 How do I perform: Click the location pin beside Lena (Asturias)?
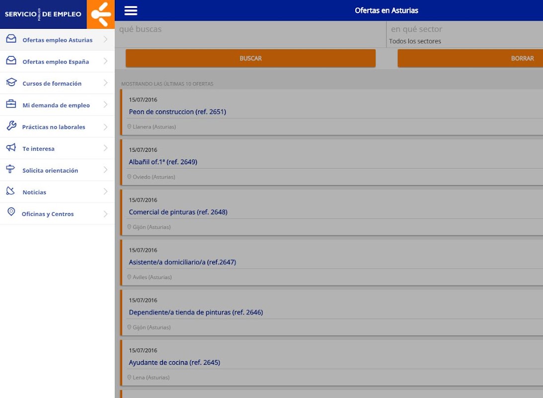coord(129,377)
